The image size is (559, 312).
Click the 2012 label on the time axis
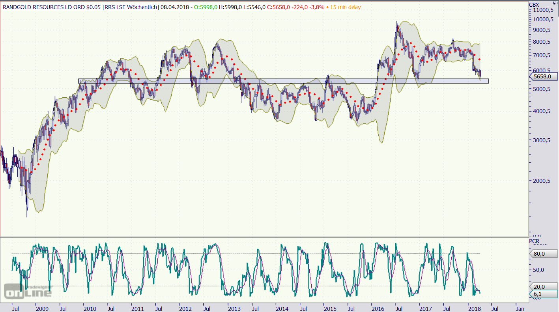click(x=185, y=309)
